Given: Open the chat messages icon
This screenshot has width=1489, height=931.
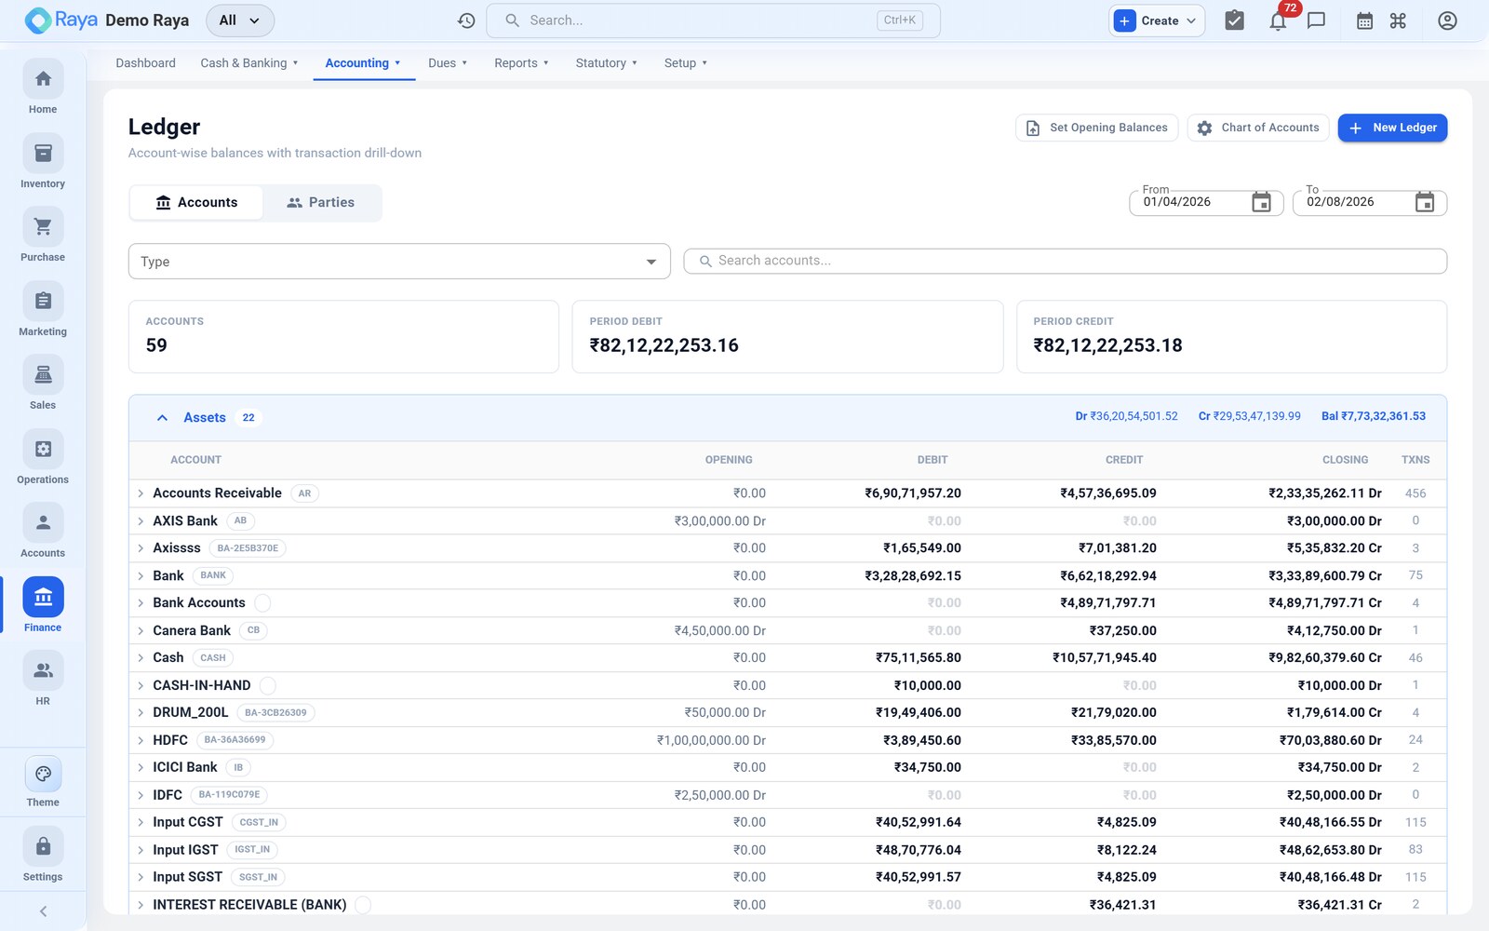Looking at the screenshot, I should [x=1316, y=20].
